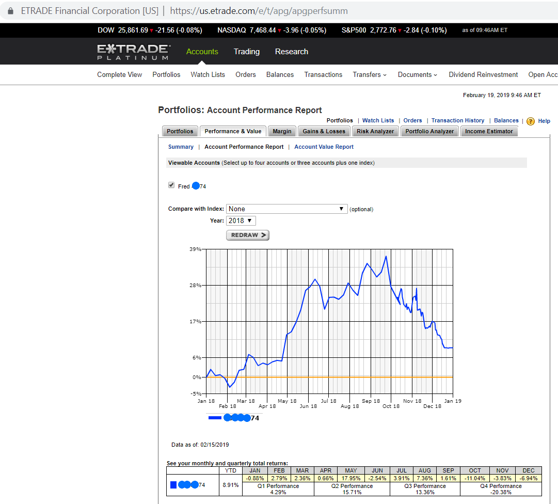Open the Trading top menu

247,52
